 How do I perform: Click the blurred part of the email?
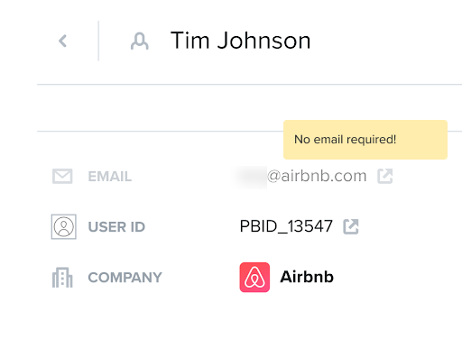pyautogui.click(x=250, y=177)
